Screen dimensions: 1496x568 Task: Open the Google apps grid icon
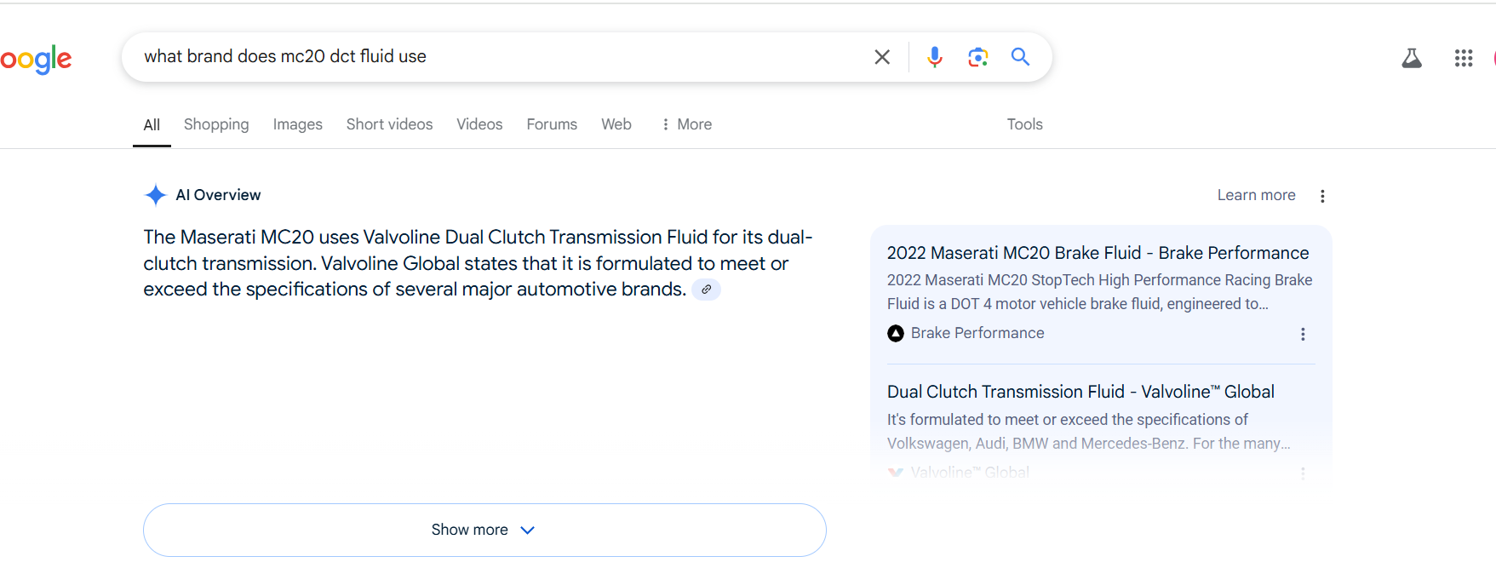[1464, 58]
